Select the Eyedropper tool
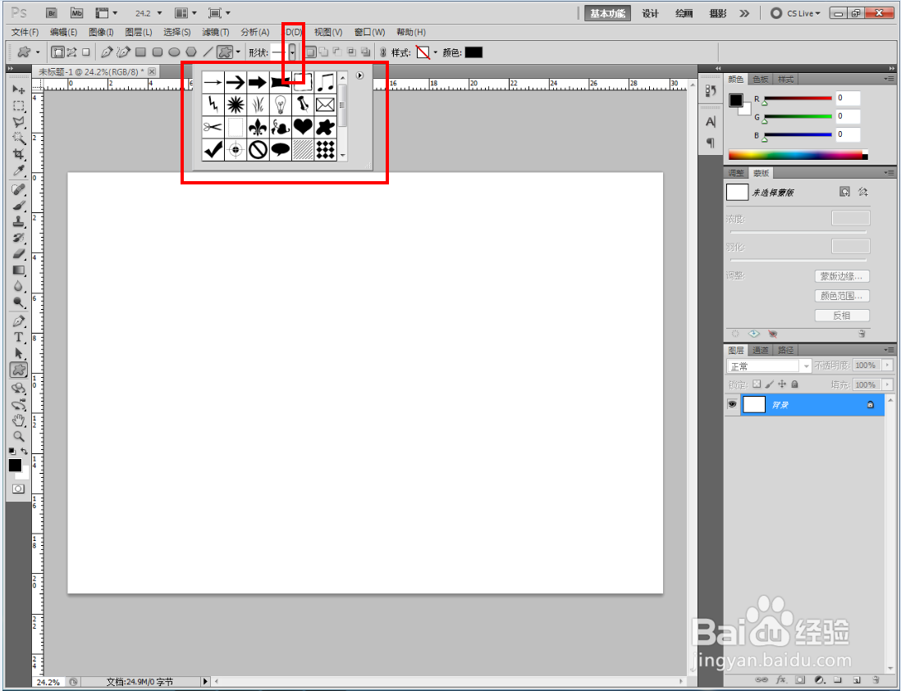Viewport: 901px width, 691px height. click(18, 170)
